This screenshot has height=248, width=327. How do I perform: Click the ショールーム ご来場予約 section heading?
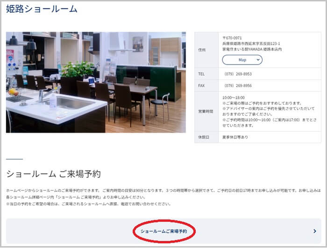tap(53, 174)
